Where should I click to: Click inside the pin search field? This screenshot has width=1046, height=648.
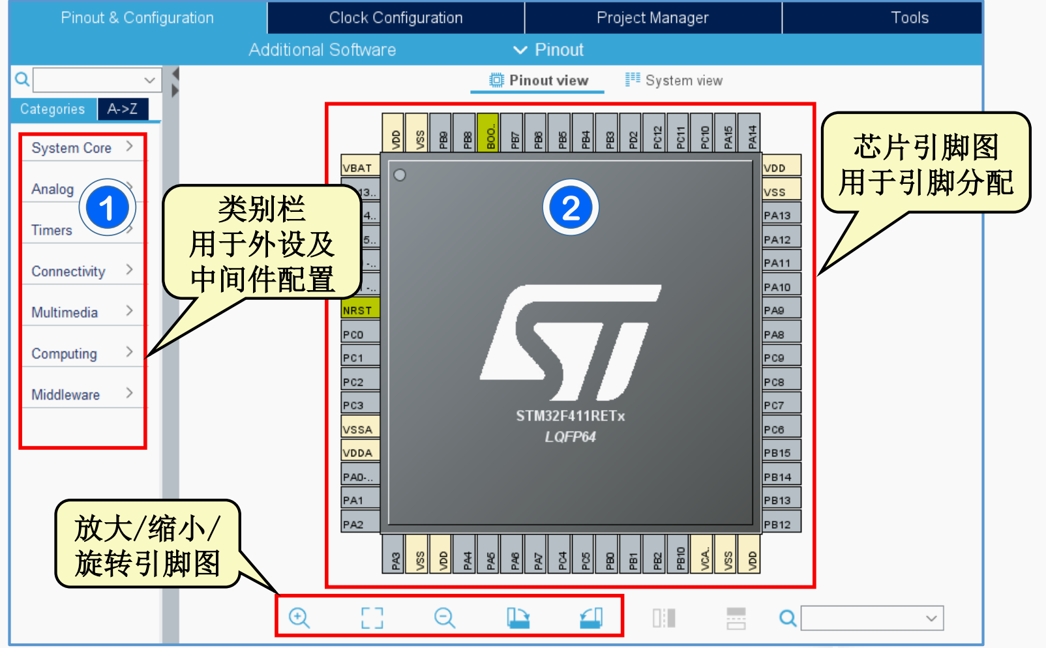click(862, 618)
